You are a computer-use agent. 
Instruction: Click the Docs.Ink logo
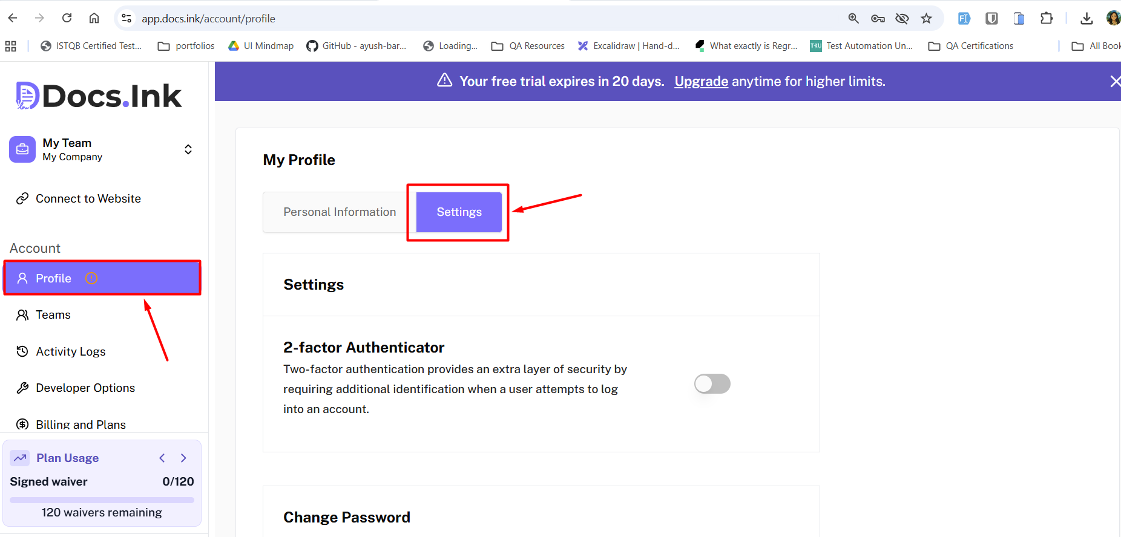(99, 96)
